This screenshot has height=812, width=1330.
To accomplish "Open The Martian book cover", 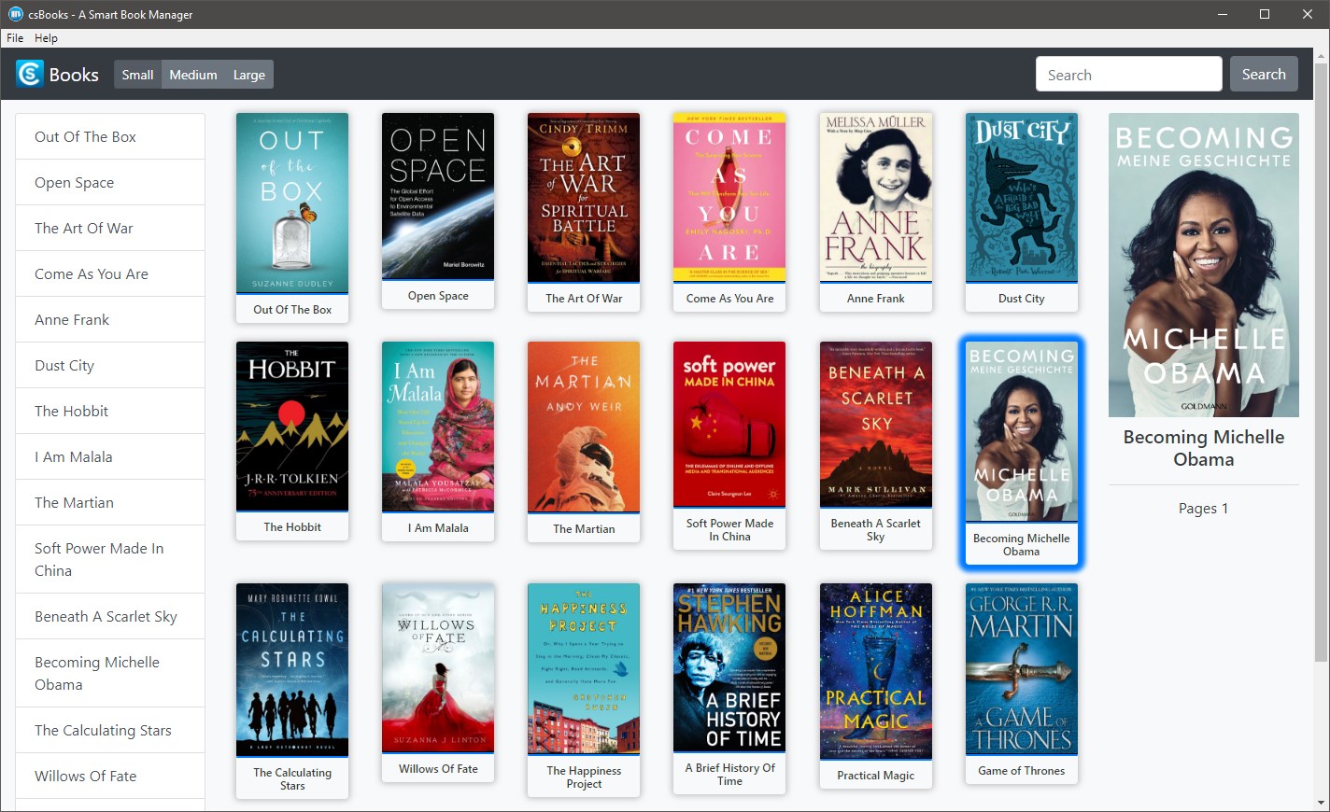I will point(584,427).
